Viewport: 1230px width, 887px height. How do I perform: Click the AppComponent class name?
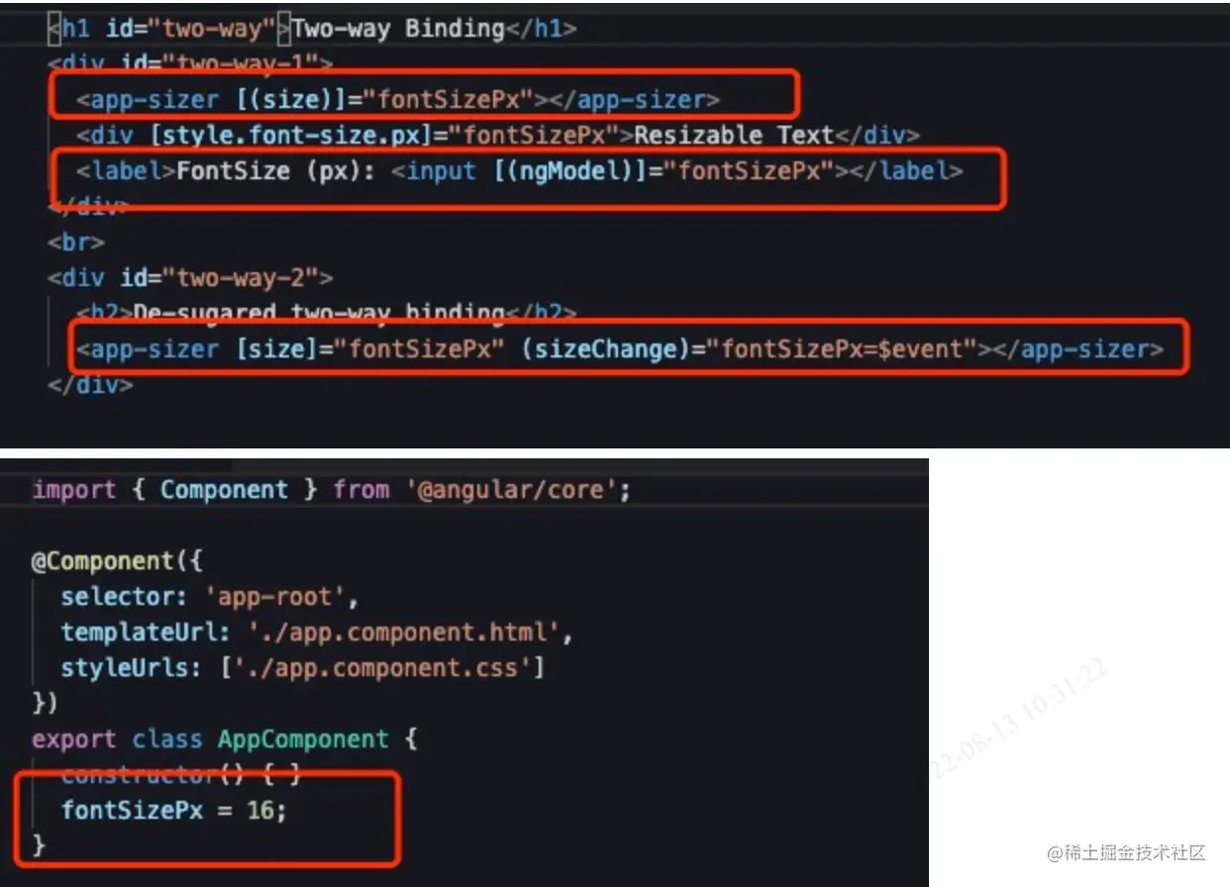303,739
